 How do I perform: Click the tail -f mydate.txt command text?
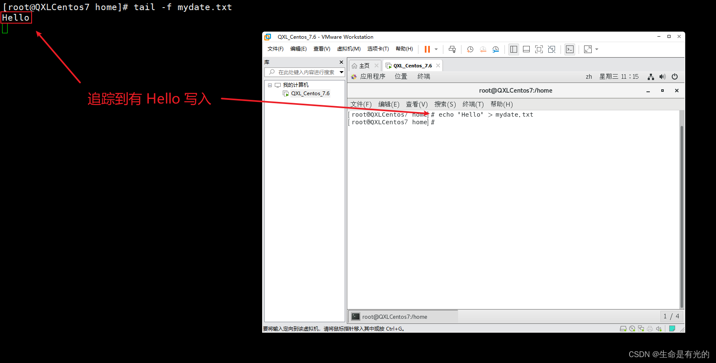click(183, 7)
